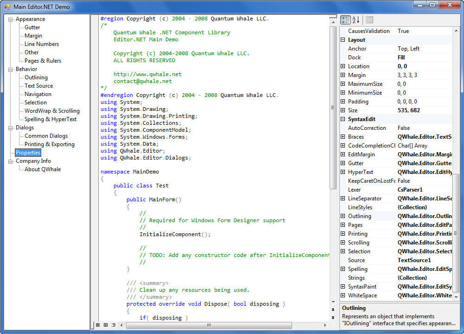Expand the Gutter property in the grid

343,163
